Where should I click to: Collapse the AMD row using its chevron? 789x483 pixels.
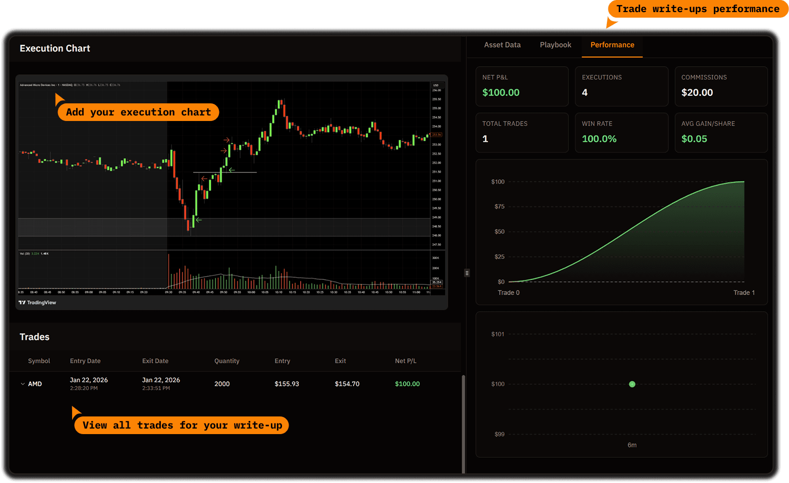click(23, 384)
